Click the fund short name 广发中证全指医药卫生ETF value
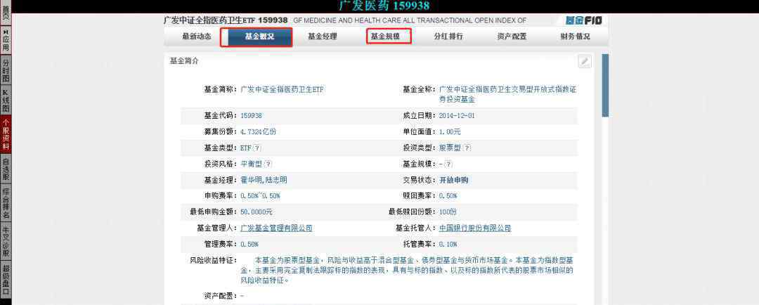The width and height of the screenshot is (759, 305). pyautogui.click(x=283, y=89)
